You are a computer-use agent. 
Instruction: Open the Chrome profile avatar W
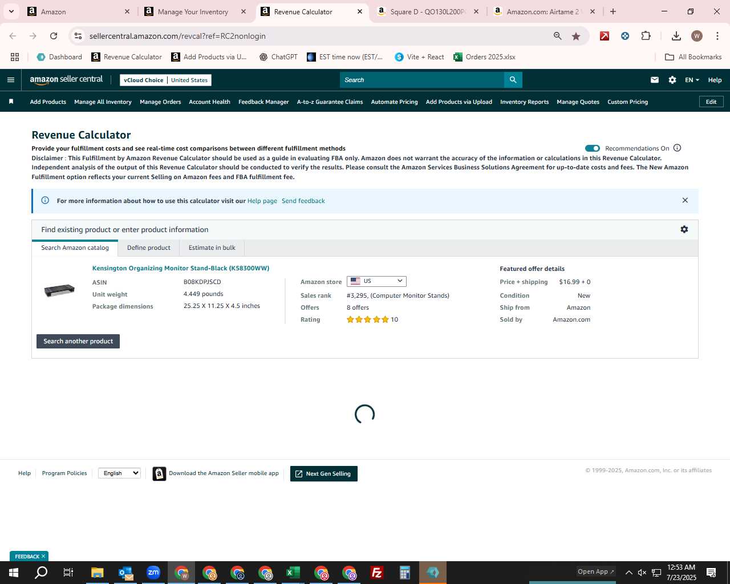point(696,36)
